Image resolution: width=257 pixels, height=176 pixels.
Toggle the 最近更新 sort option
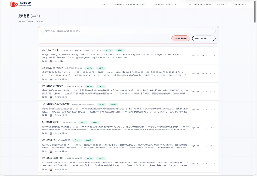point(204,38)
